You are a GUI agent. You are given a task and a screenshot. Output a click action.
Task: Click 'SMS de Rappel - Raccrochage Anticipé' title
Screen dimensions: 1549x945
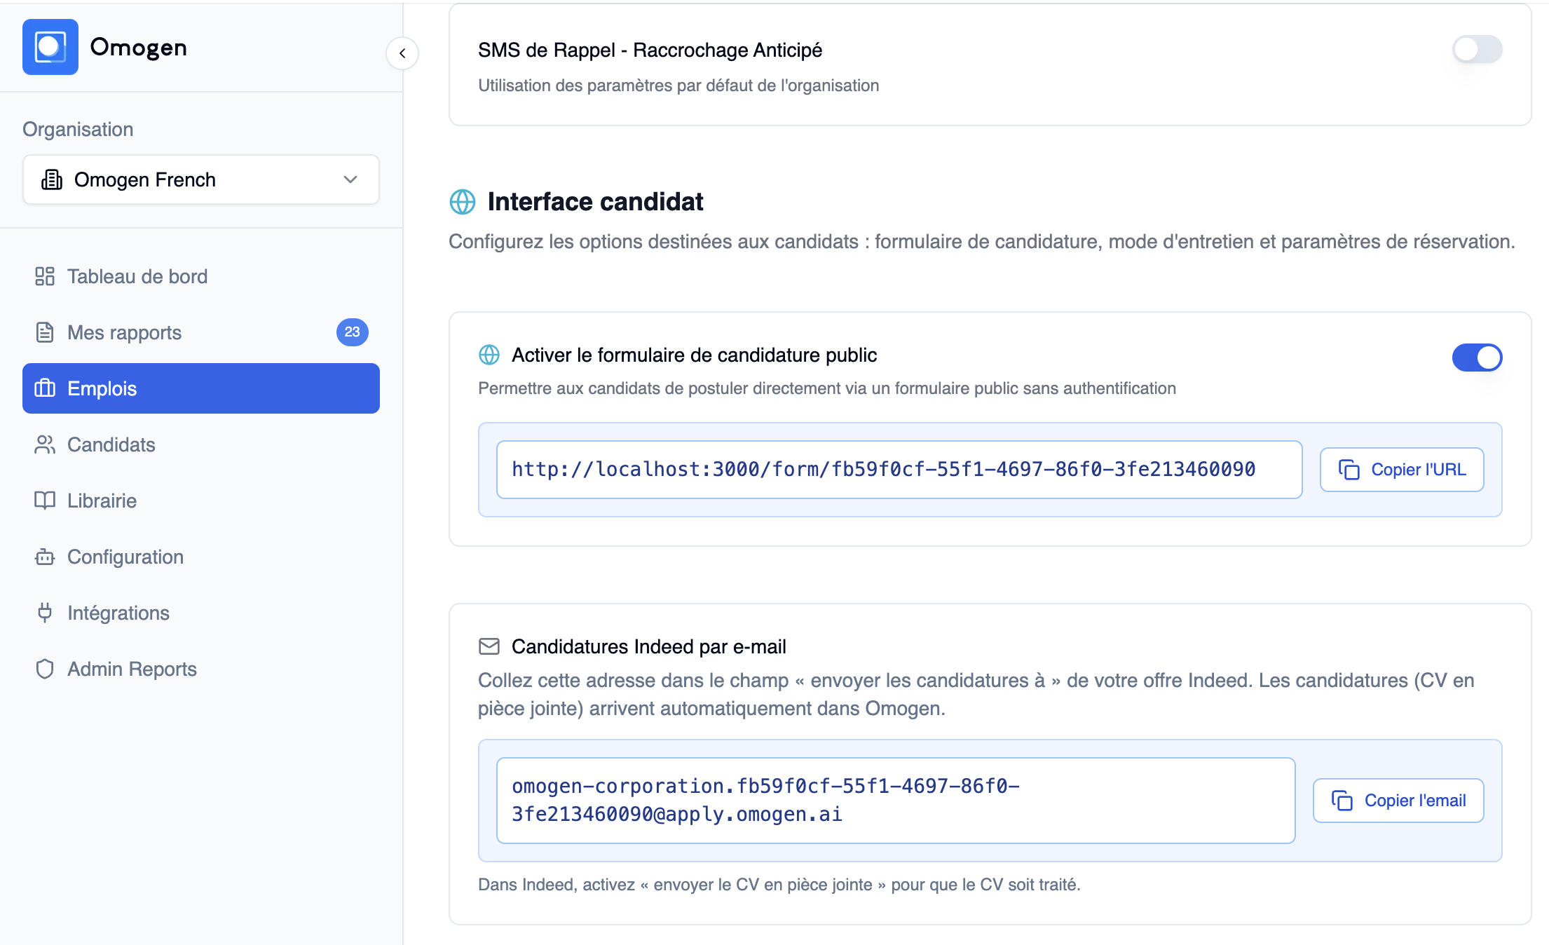click(650, 50)
